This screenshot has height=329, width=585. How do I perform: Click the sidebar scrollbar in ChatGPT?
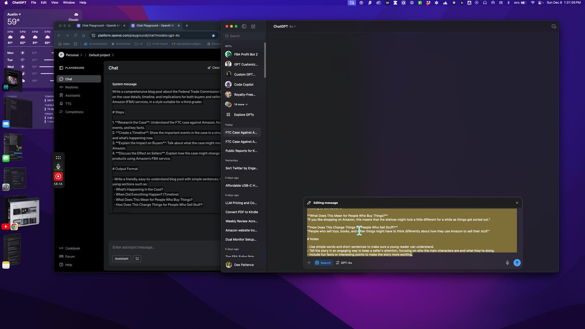(265, 60)
